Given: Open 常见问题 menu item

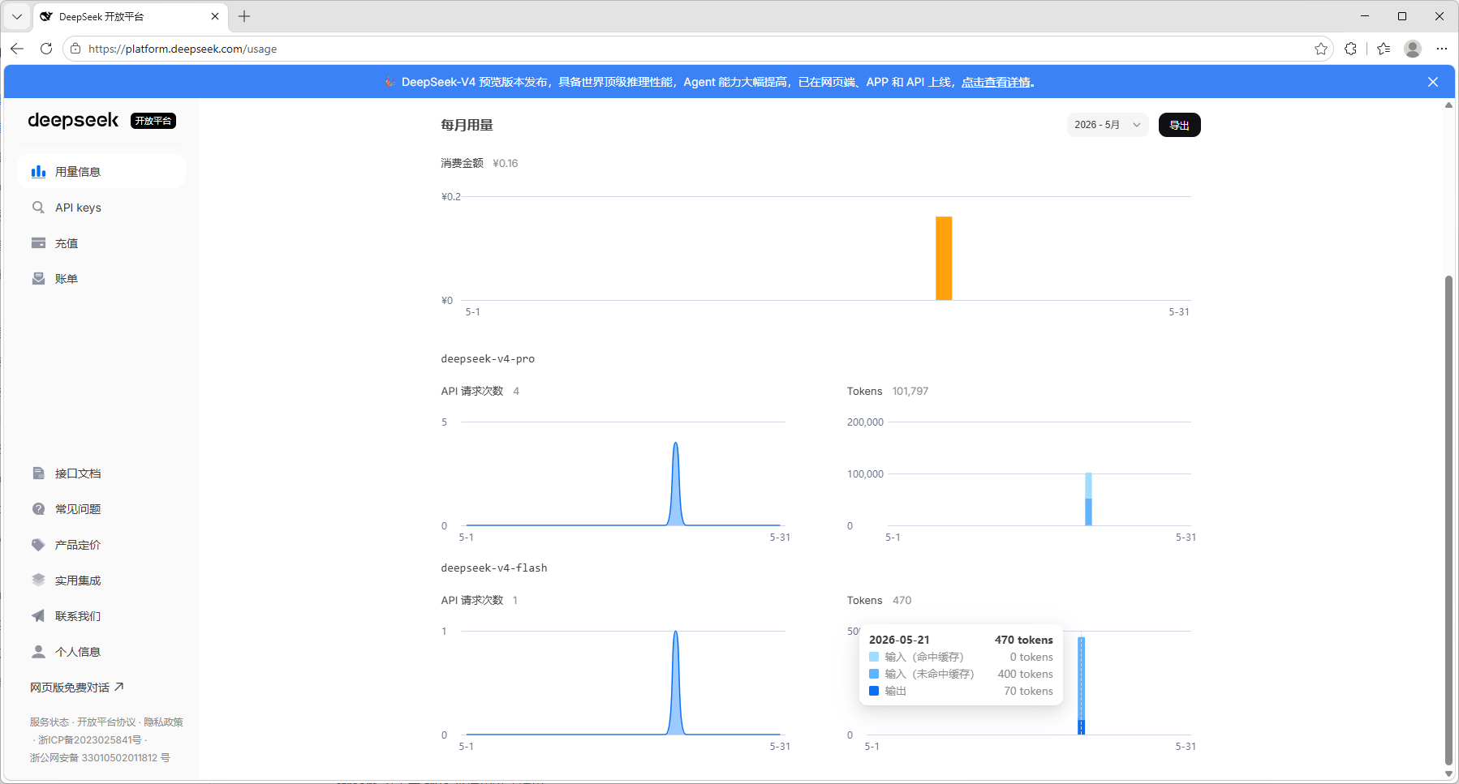Looking at the screenshot, I should click(x=101, y=509).
